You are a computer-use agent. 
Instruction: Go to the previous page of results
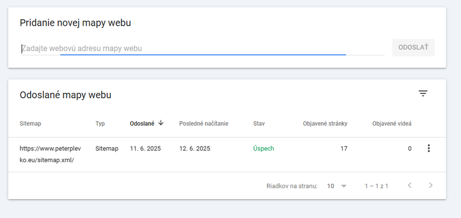[x=410, y=186]
